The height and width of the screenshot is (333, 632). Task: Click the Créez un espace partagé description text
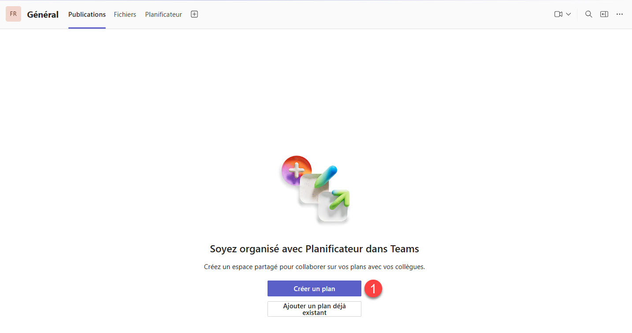click(x=314, y=267)
